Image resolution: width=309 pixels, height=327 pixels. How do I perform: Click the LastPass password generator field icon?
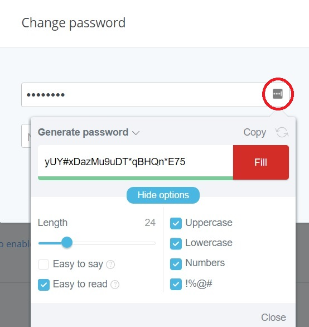[278, 94]
